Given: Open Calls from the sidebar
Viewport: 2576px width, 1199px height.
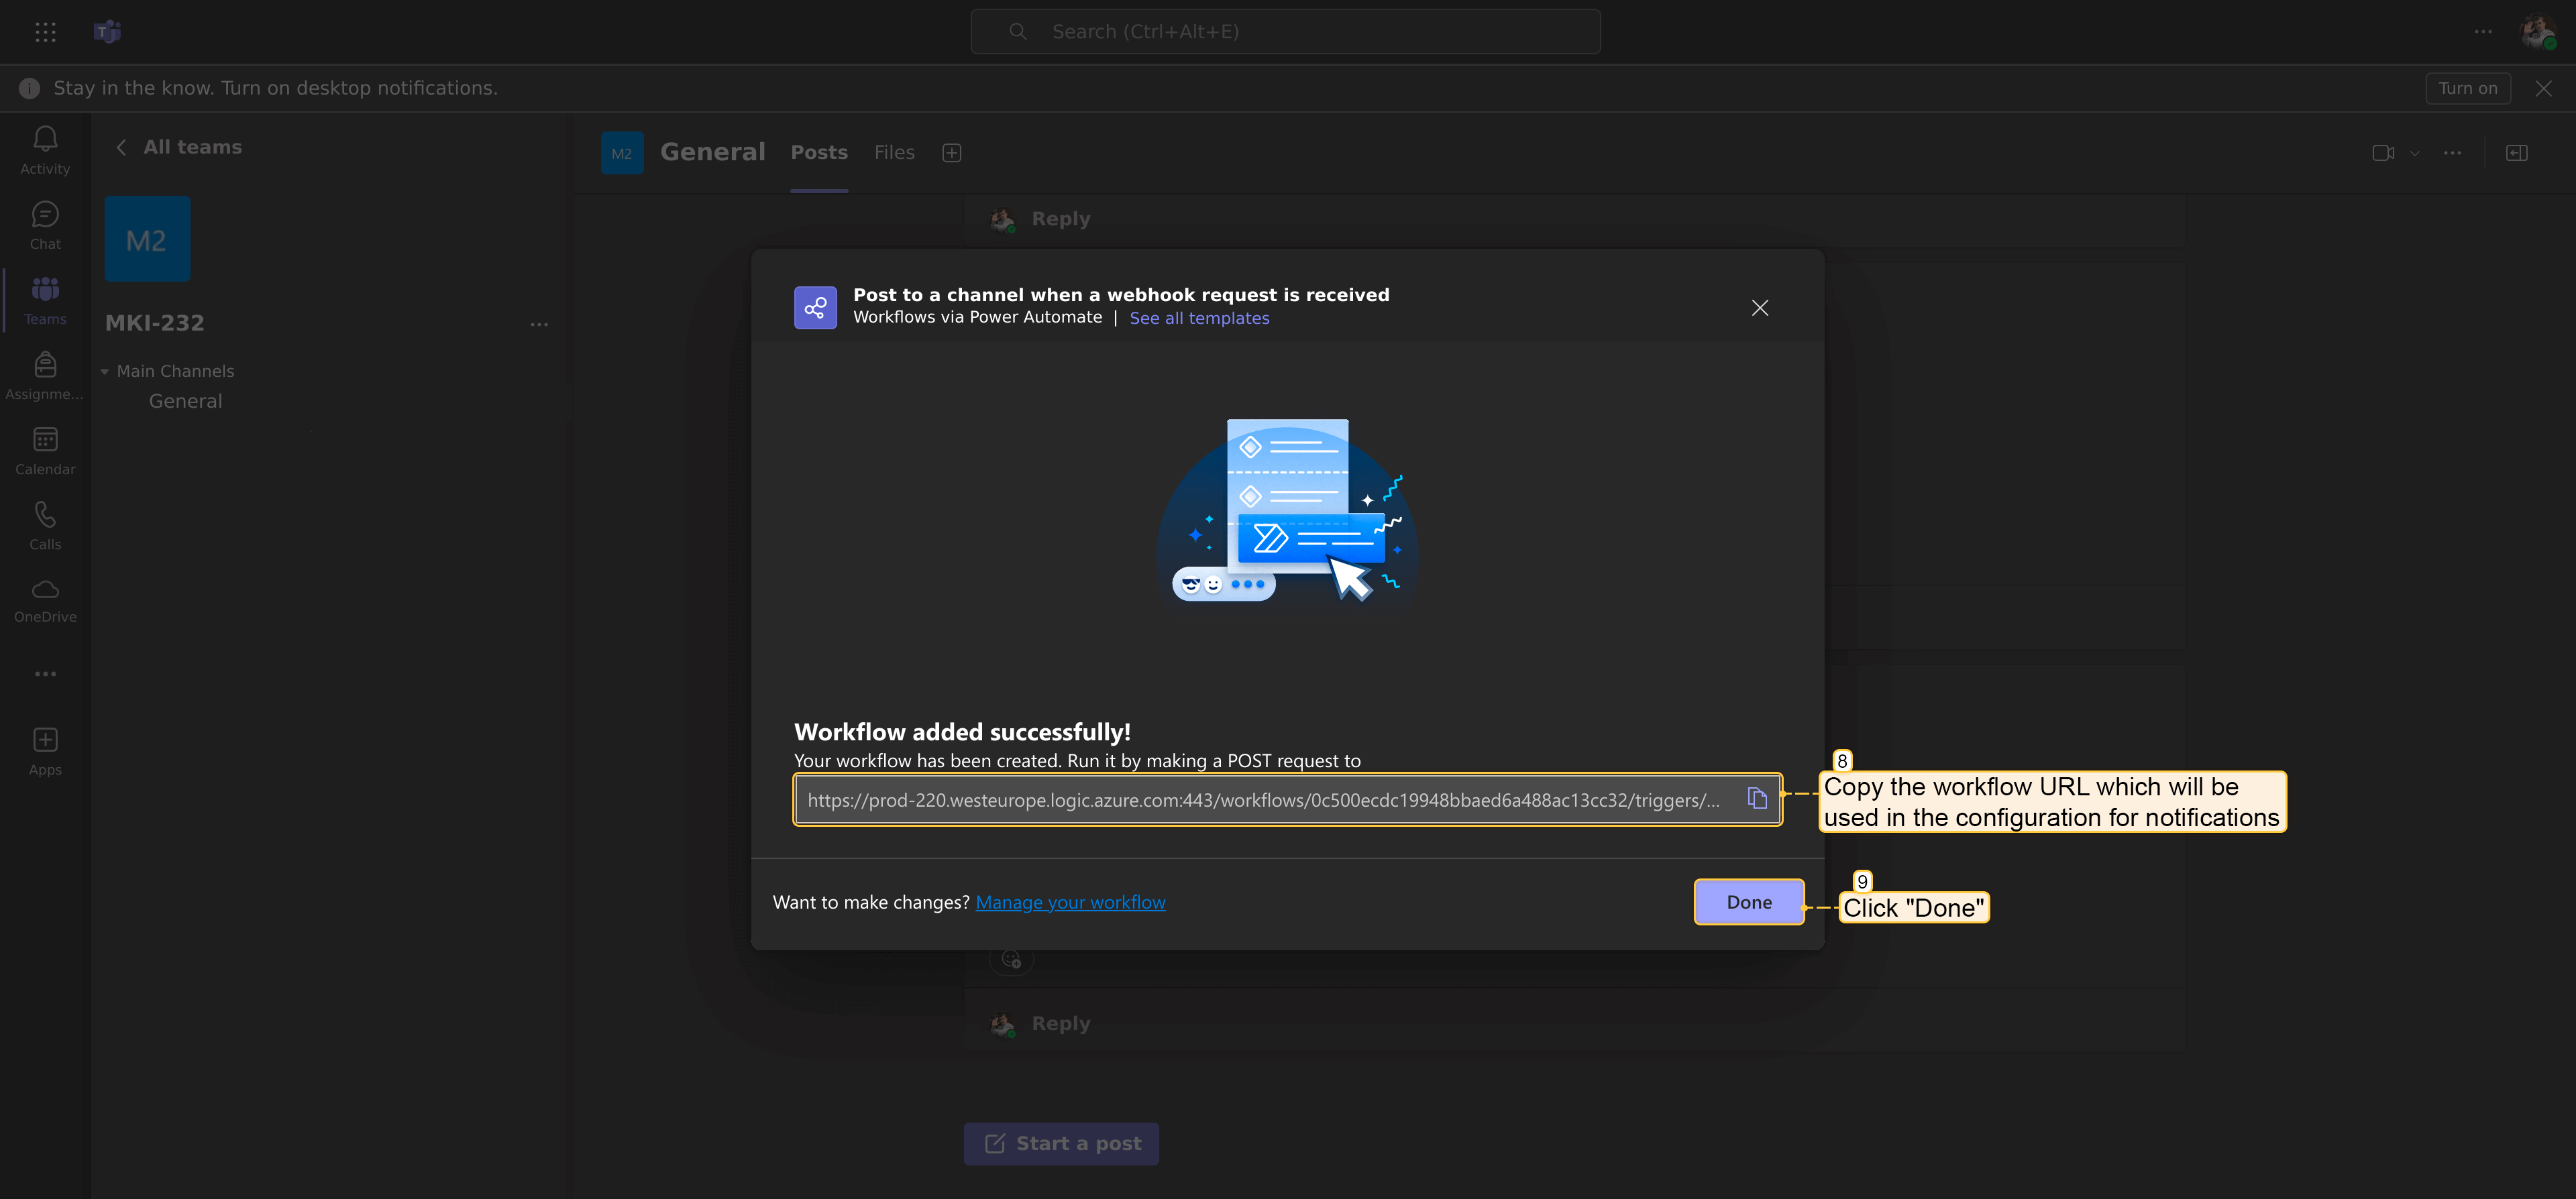Looking at the screenshot, I should click(x=45, y=525).
